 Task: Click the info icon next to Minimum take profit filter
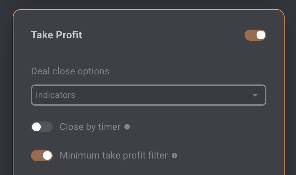point(175,155)
